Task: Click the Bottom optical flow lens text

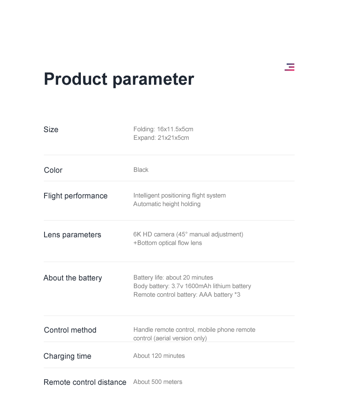Action: click(167, 243)
